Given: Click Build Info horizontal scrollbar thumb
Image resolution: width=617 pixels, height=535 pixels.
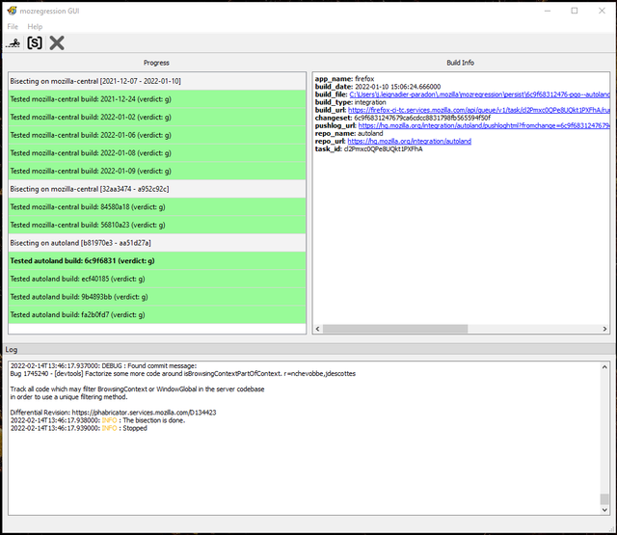Looking at the screenshot, I should (x=395, y=329).
